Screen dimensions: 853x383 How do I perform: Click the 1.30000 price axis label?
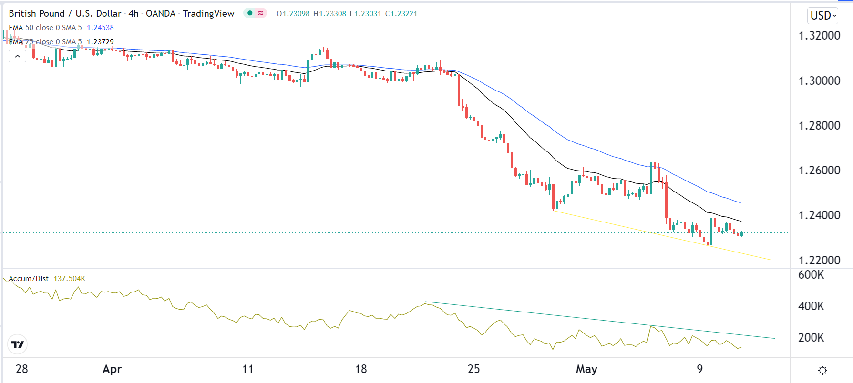pos(819,81)
